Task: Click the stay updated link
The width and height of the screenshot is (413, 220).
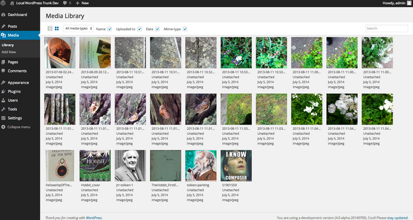Action: click(397, 218)
